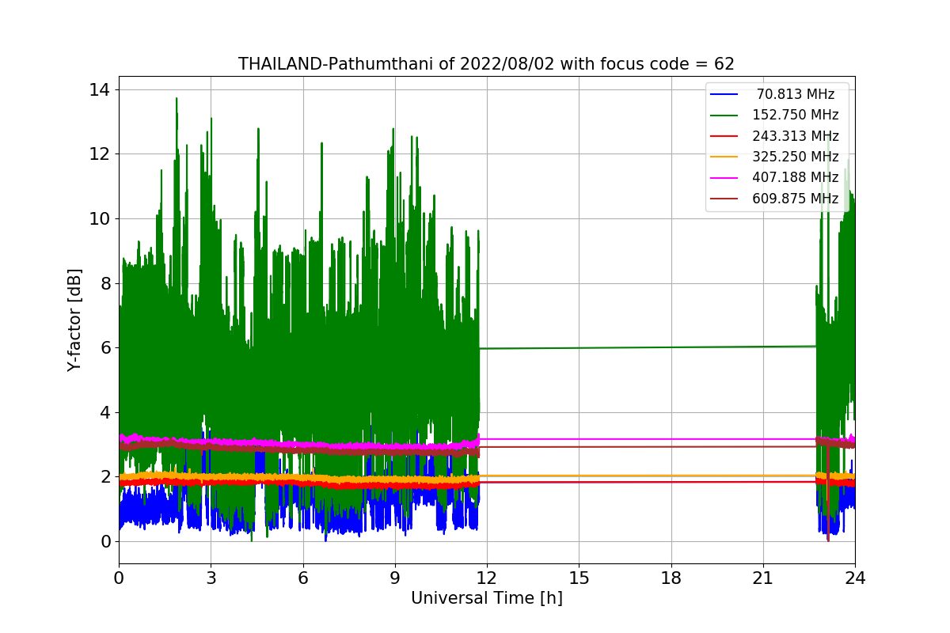
Task: Click the y-axis tick label 10
Action: coord(101,218)
